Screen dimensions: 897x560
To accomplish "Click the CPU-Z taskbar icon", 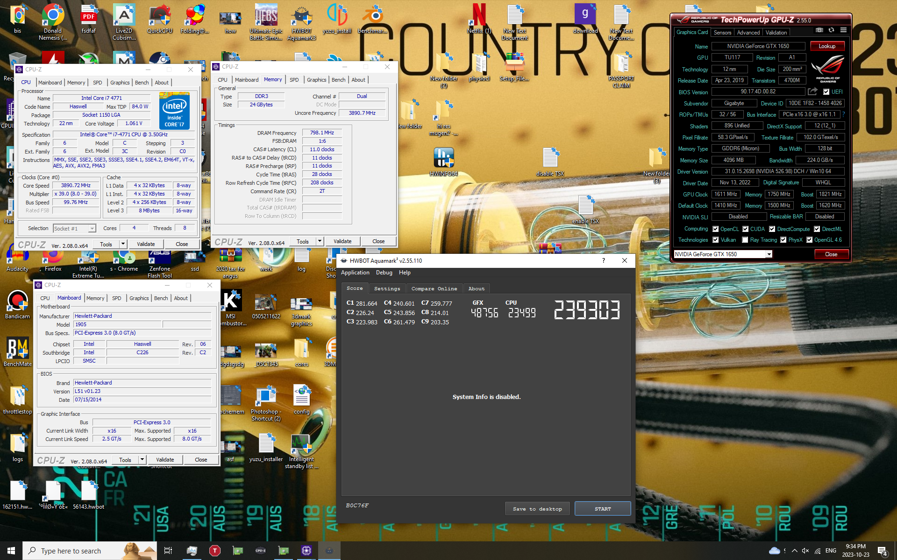I will (x=260, y=551).
